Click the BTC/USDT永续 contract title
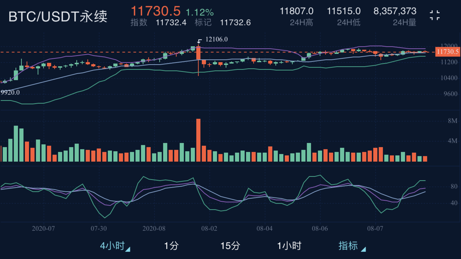Screen dimensions: 461x259 [x=58, y=16]
